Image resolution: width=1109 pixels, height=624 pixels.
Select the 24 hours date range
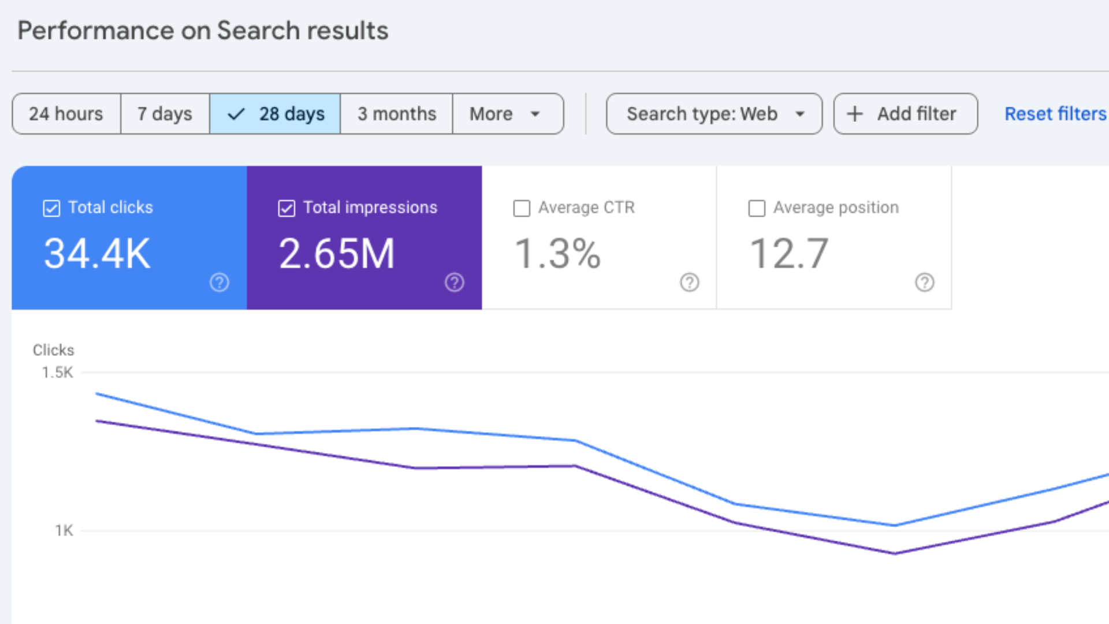click(x=66, y=114)
